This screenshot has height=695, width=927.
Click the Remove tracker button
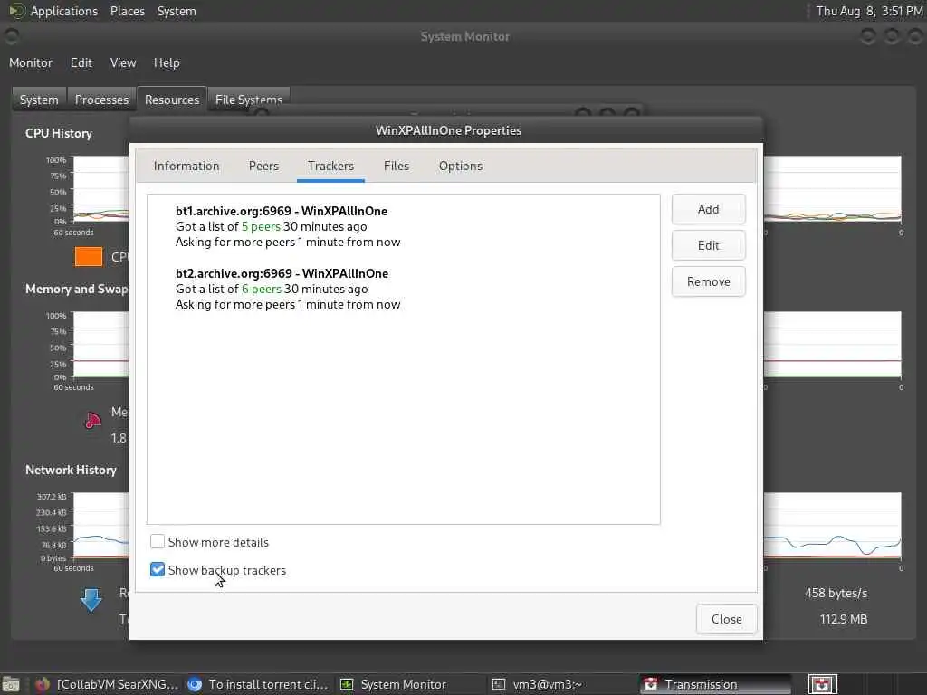coord(708,282)
